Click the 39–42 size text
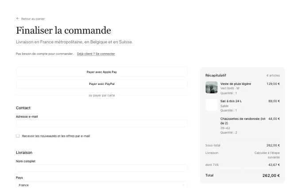Screen dimensions: 301x188 (225, 128)
